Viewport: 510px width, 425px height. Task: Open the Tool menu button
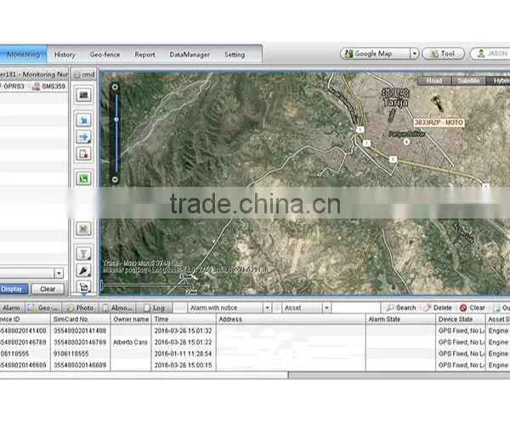[443, 54]
